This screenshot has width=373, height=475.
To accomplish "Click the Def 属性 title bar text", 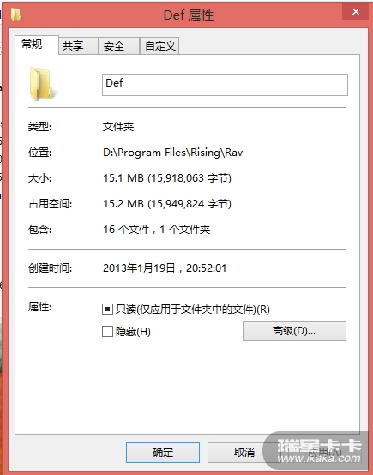I will (x=189, y=15).
